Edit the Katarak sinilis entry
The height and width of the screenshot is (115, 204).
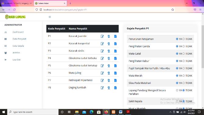(102, 51)
